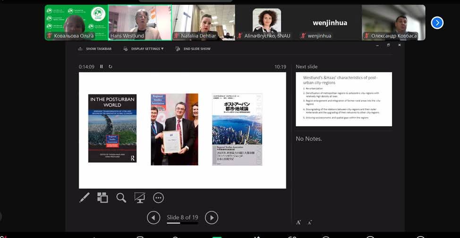460x238 pixels.
Task: Activate the zoom into slide magnifier
Action: tap(121, 198)
